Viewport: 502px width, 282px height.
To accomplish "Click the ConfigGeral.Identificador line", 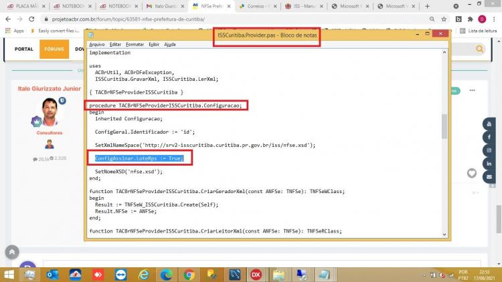I will [145, 132].
